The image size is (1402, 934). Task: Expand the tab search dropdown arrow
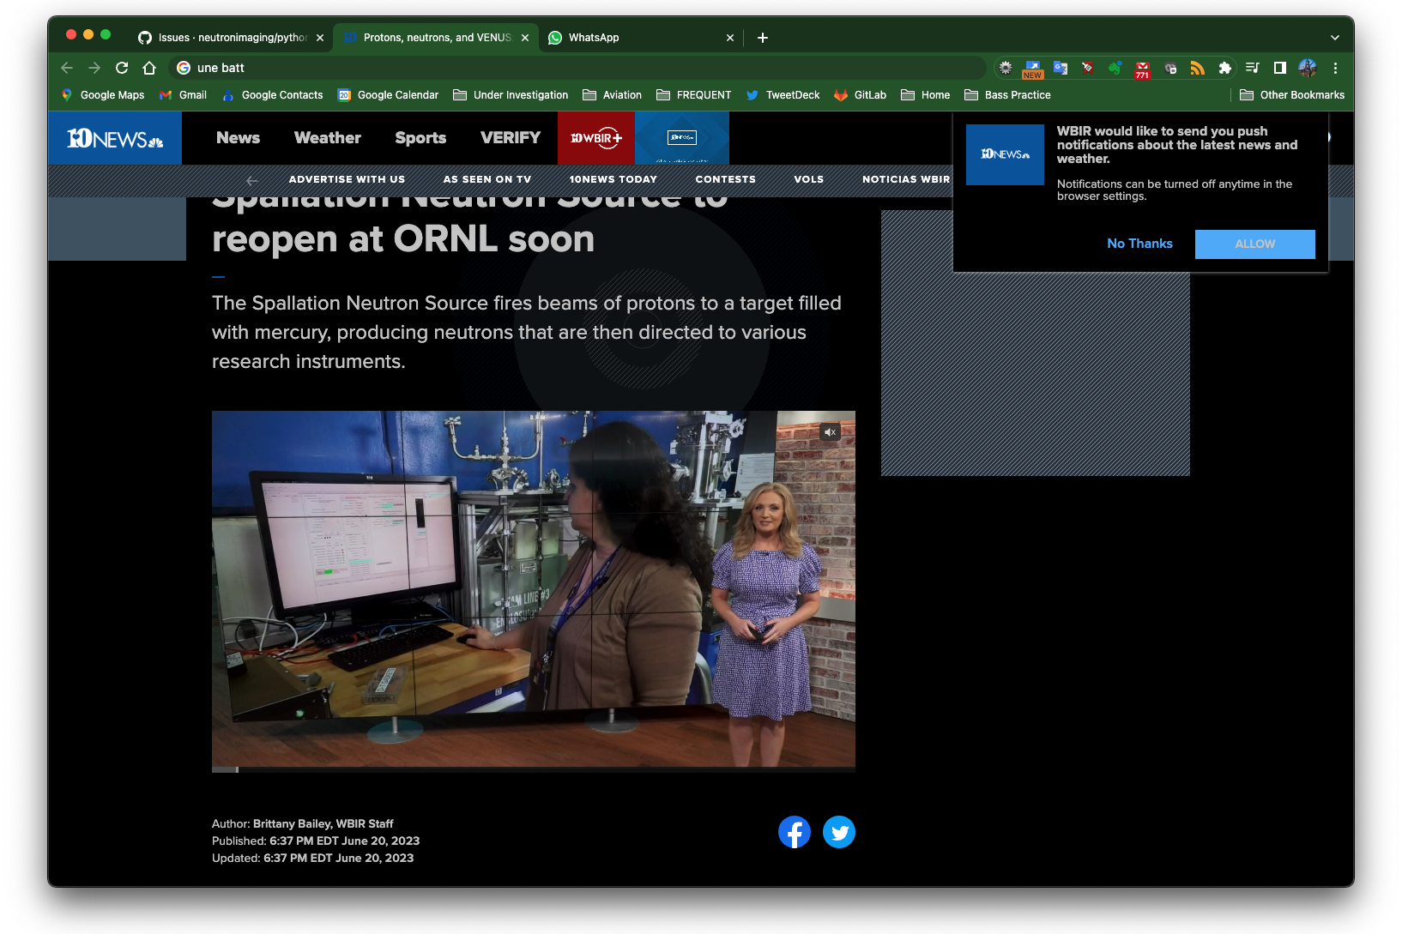(1334, 38)
